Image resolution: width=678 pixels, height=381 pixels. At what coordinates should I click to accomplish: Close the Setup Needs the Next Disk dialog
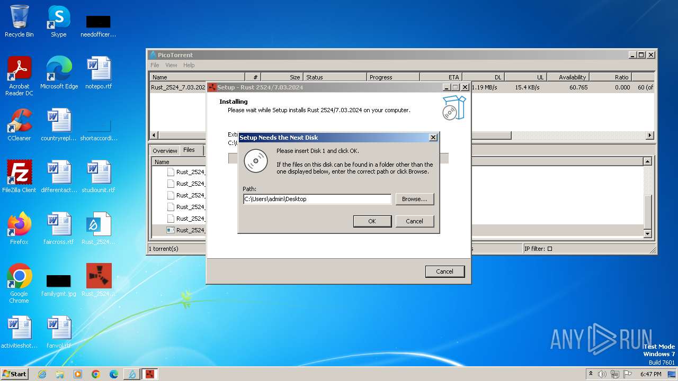click(433, 137)
